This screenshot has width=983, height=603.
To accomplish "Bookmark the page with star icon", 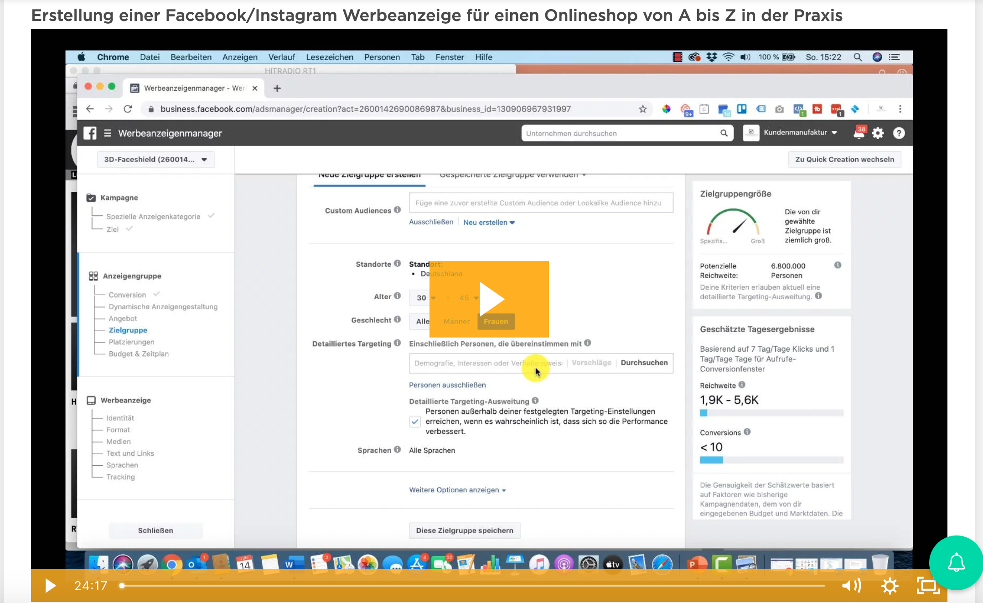I will pyautogui.click(x=642, y=109).
